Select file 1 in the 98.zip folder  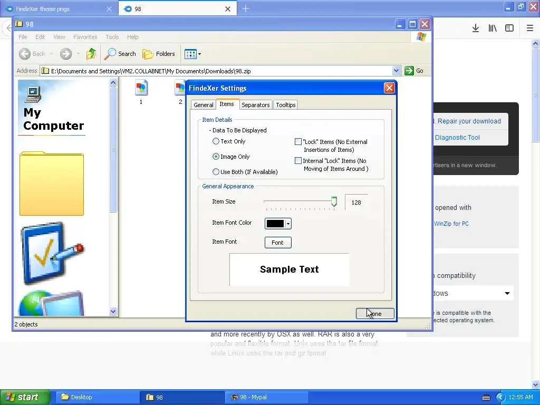(x=141, y=92)
